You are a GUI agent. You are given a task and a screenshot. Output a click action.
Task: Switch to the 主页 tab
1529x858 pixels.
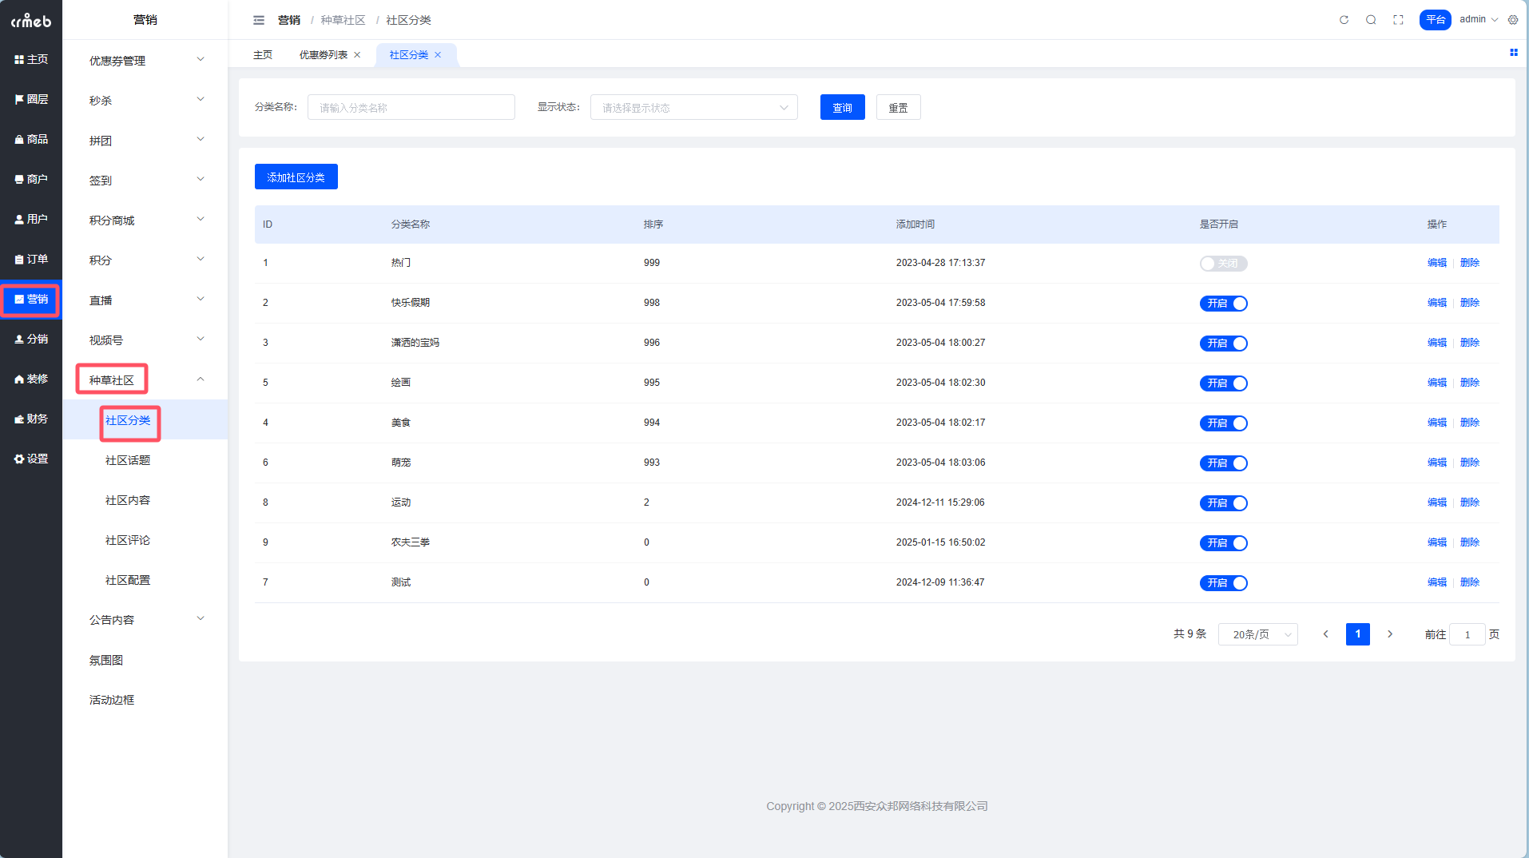tap(263, 55)
